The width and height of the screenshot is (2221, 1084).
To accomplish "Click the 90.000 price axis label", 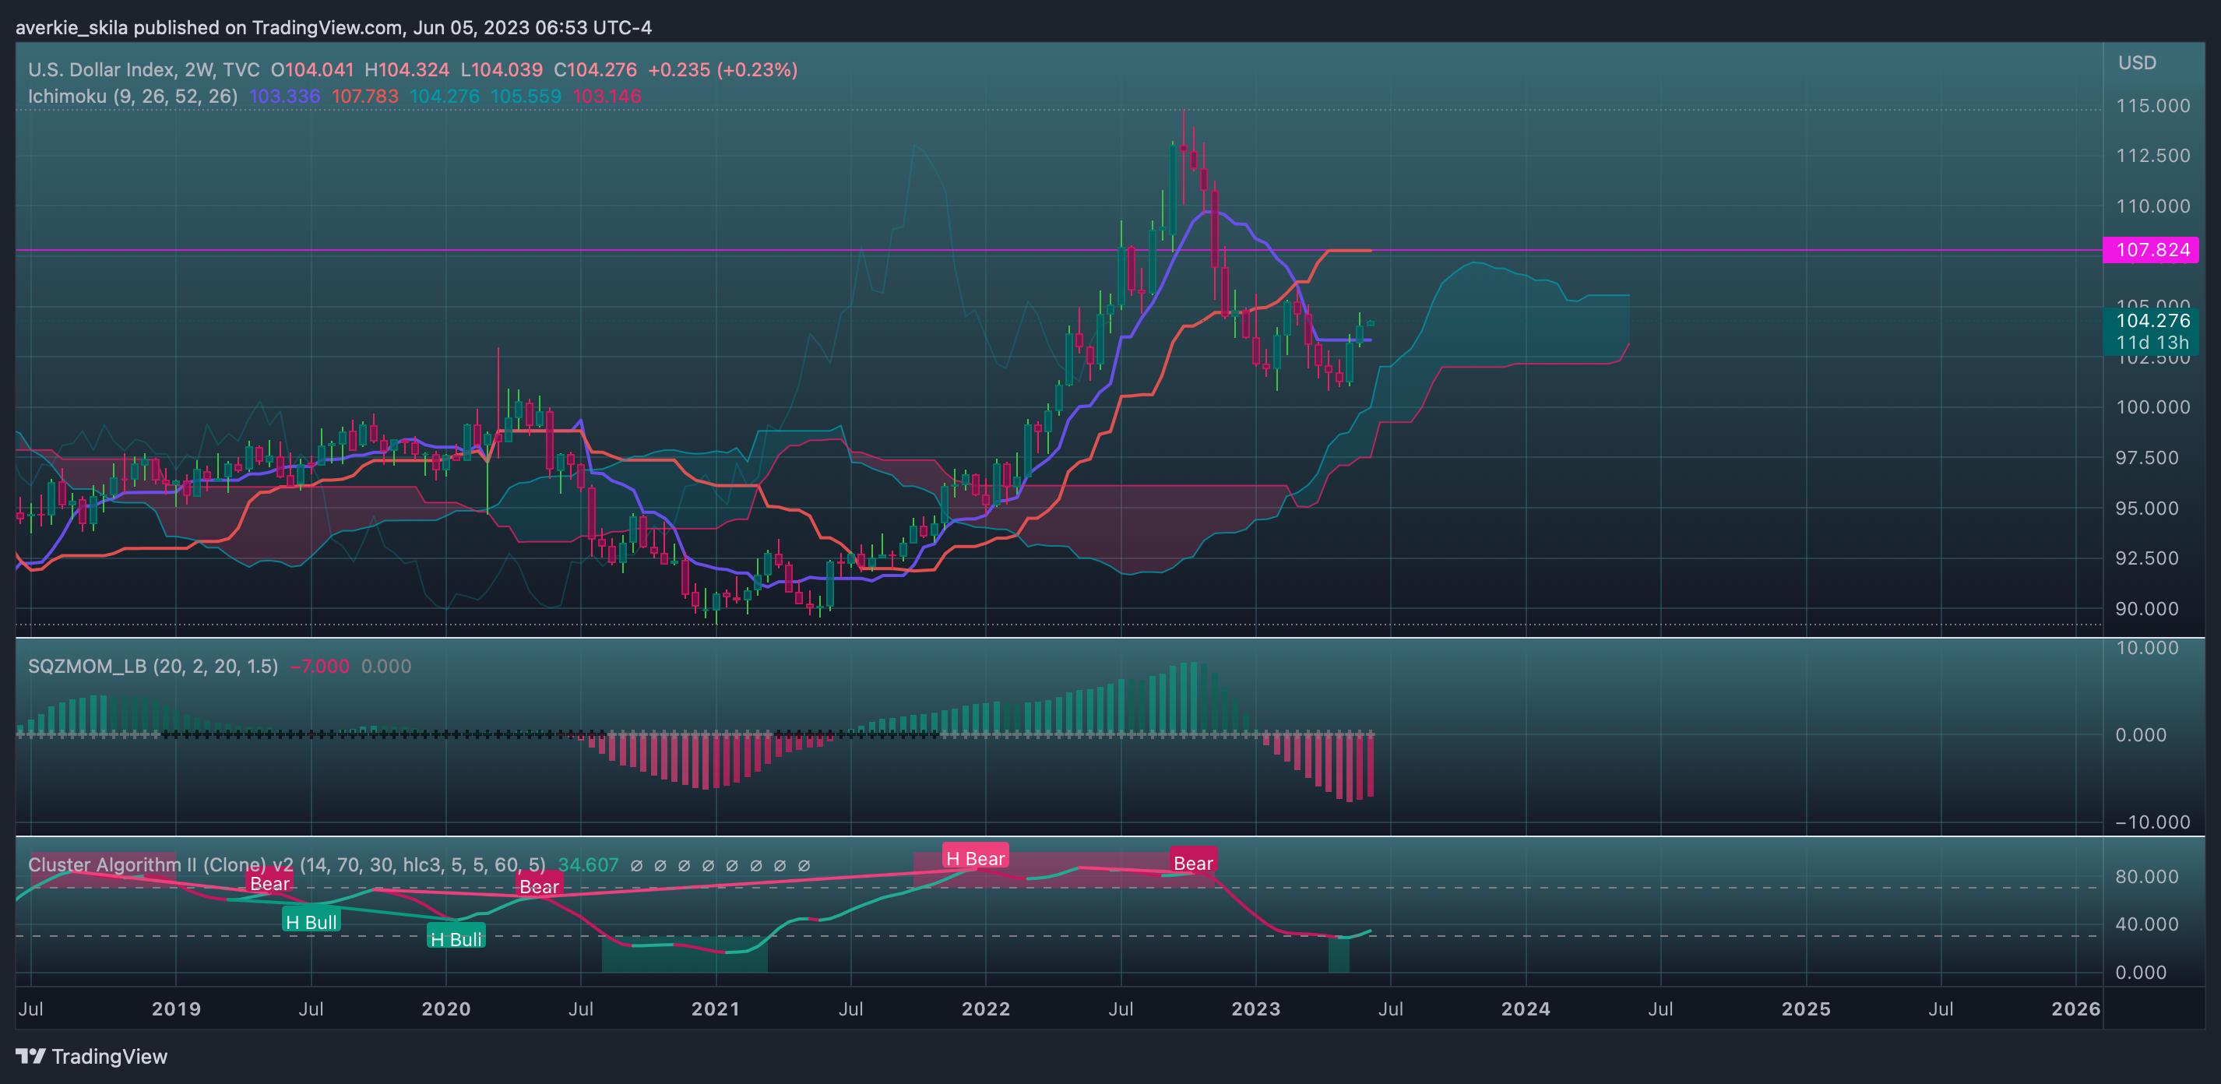I will click(2147, 608).
